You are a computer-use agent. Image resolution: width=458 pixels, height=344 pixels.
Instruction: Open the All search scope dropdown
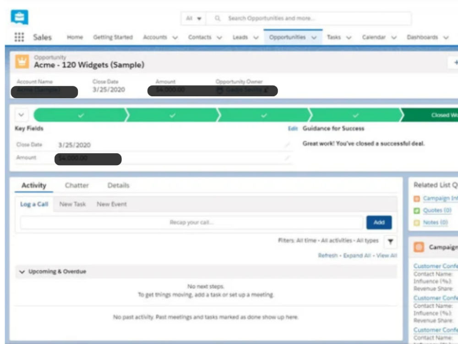point(193,18)
